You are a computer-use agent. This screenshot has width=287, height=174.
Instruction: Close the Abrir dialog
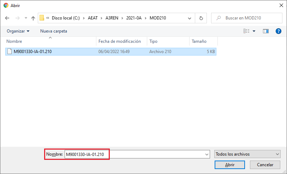(281, 6)
